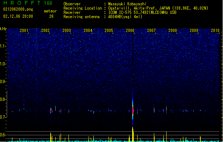
Task: Click receiver ICOM IC-575 frequency text
Action: 142,12
